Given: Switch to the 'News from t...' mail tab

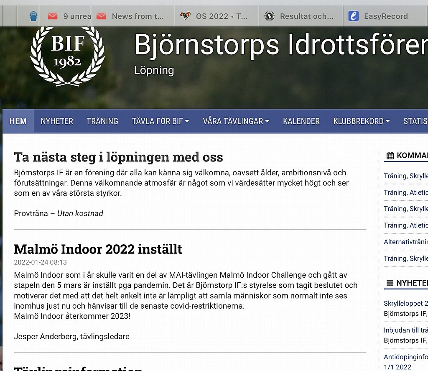Looking at the screenshot, I should pos(132,16).
